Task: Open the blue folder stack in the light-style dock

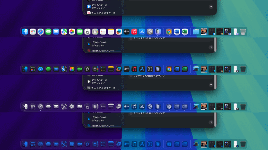Action: (196, 32)
